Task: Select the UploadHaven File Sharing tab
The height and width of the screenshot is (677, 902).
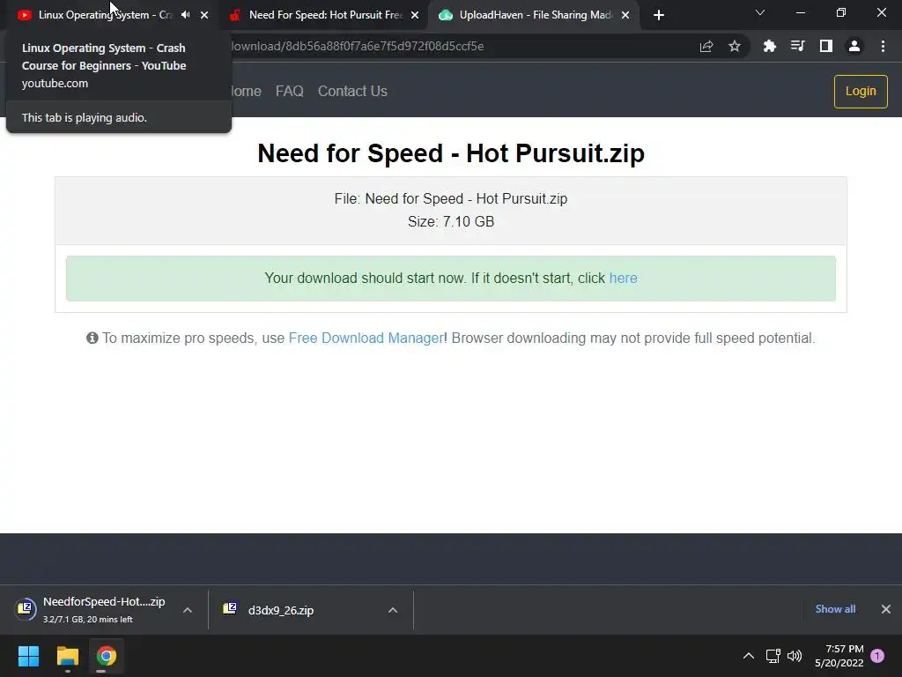Action: point(536,15)
